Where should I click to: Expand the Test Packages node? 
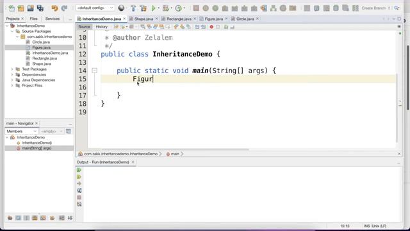(12, 69)
